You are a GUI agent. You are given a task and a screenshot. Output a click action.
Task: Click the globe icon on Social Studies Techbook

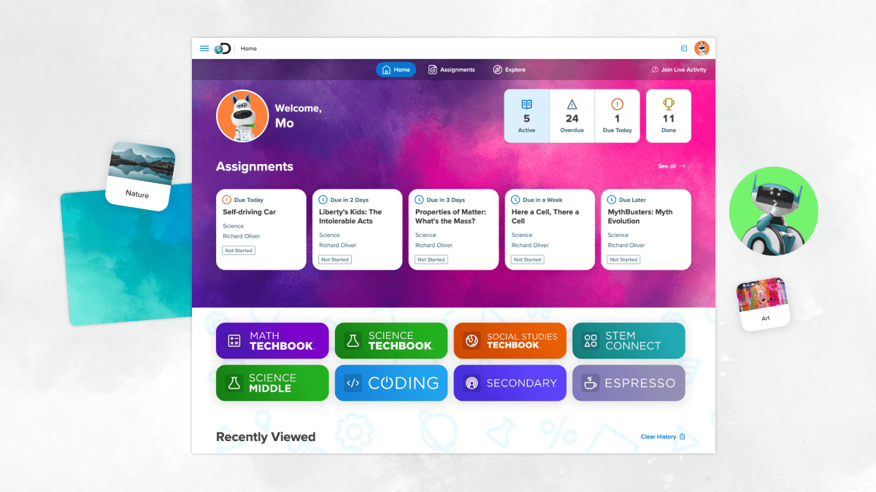pos(472,341)
